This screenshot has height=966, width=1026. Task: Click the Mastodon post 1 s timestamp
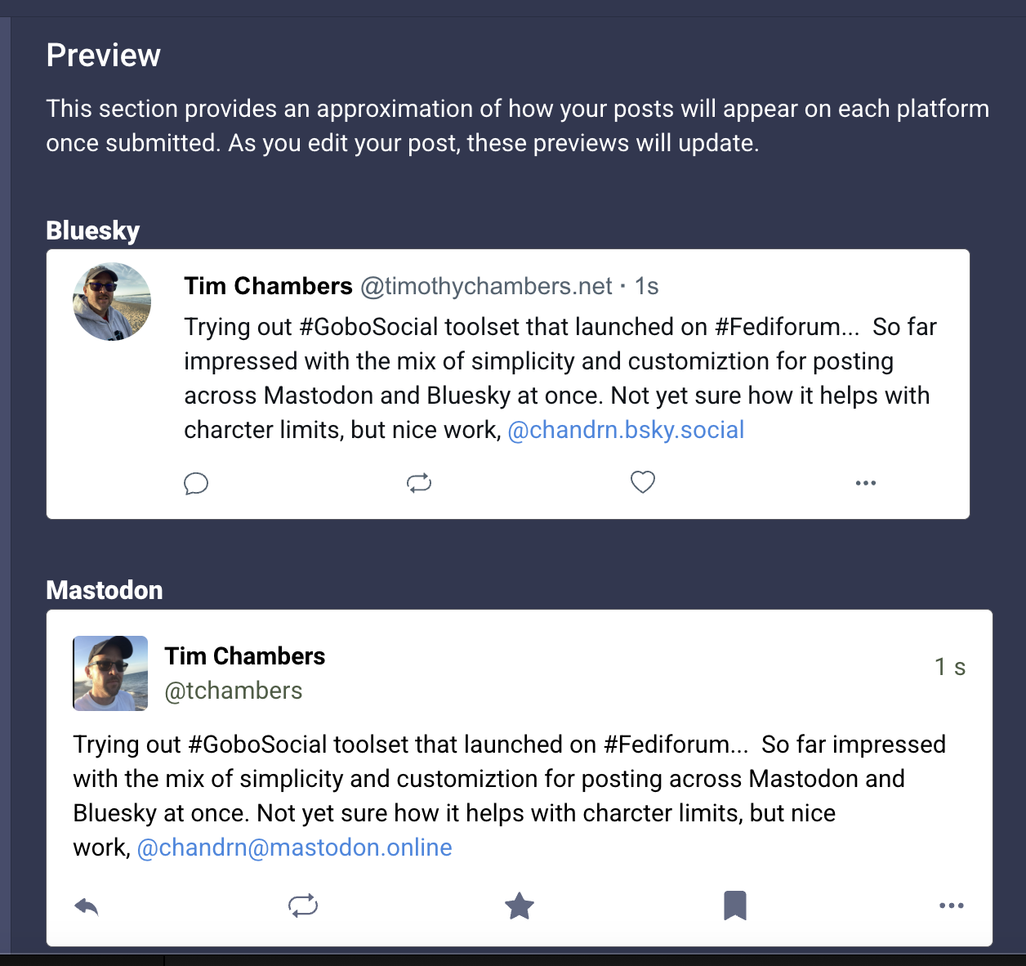(x=950, y=667)
